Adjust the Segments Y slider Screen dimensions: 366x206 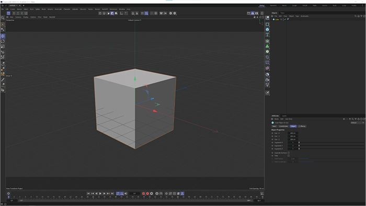[x=331, y=145]
